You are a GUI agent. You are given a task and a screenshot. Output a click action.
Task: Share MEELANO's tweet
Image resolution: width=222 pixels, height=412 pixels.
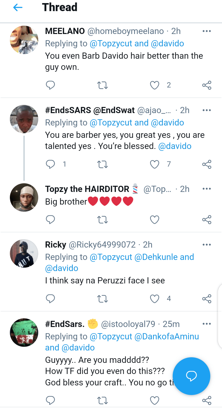coord(207,85)
